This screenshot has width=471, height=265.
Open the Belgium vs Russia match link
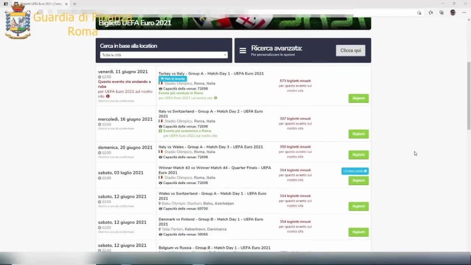(214, 248)
